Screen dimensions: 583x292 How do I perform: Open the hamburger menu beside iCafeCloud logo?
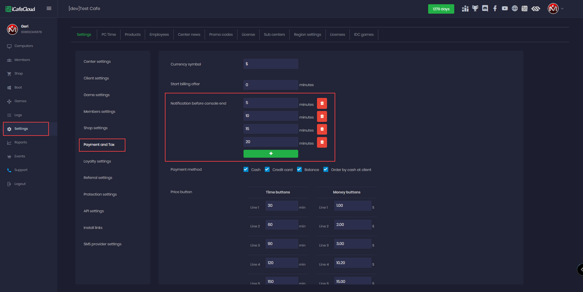point(49,8)
